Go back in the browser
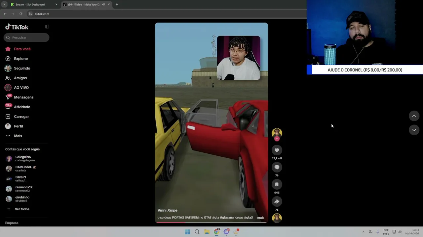This screenshot has height=237, width=423. 5,14
